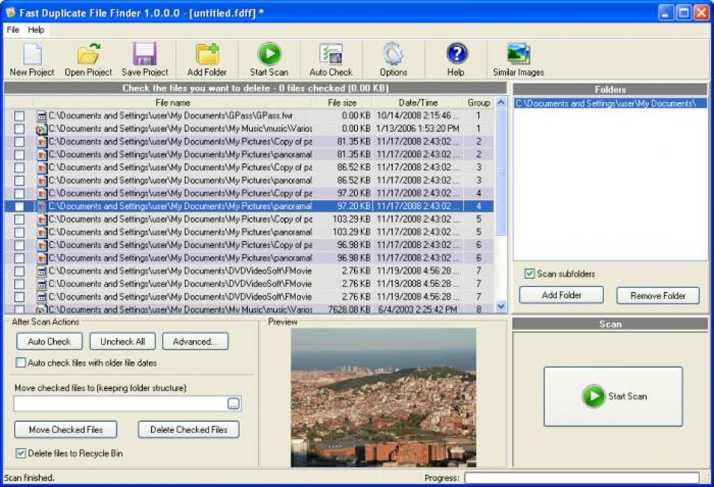Viewport: 714px width, 487px height.
Task: Select the 7628.08 KB music file row
Action: (249, 309)
